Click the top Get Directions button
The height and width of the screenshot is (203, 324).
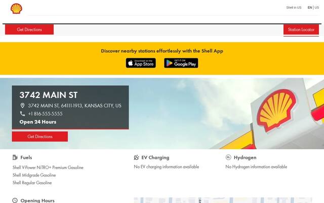29,29
